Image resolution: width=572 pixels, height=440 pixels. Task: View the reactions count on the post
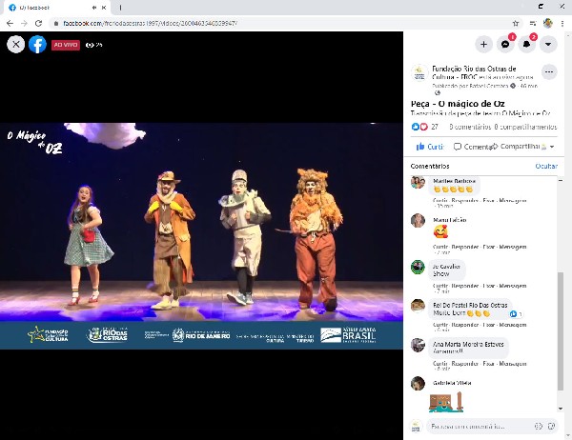coord(425,127)
